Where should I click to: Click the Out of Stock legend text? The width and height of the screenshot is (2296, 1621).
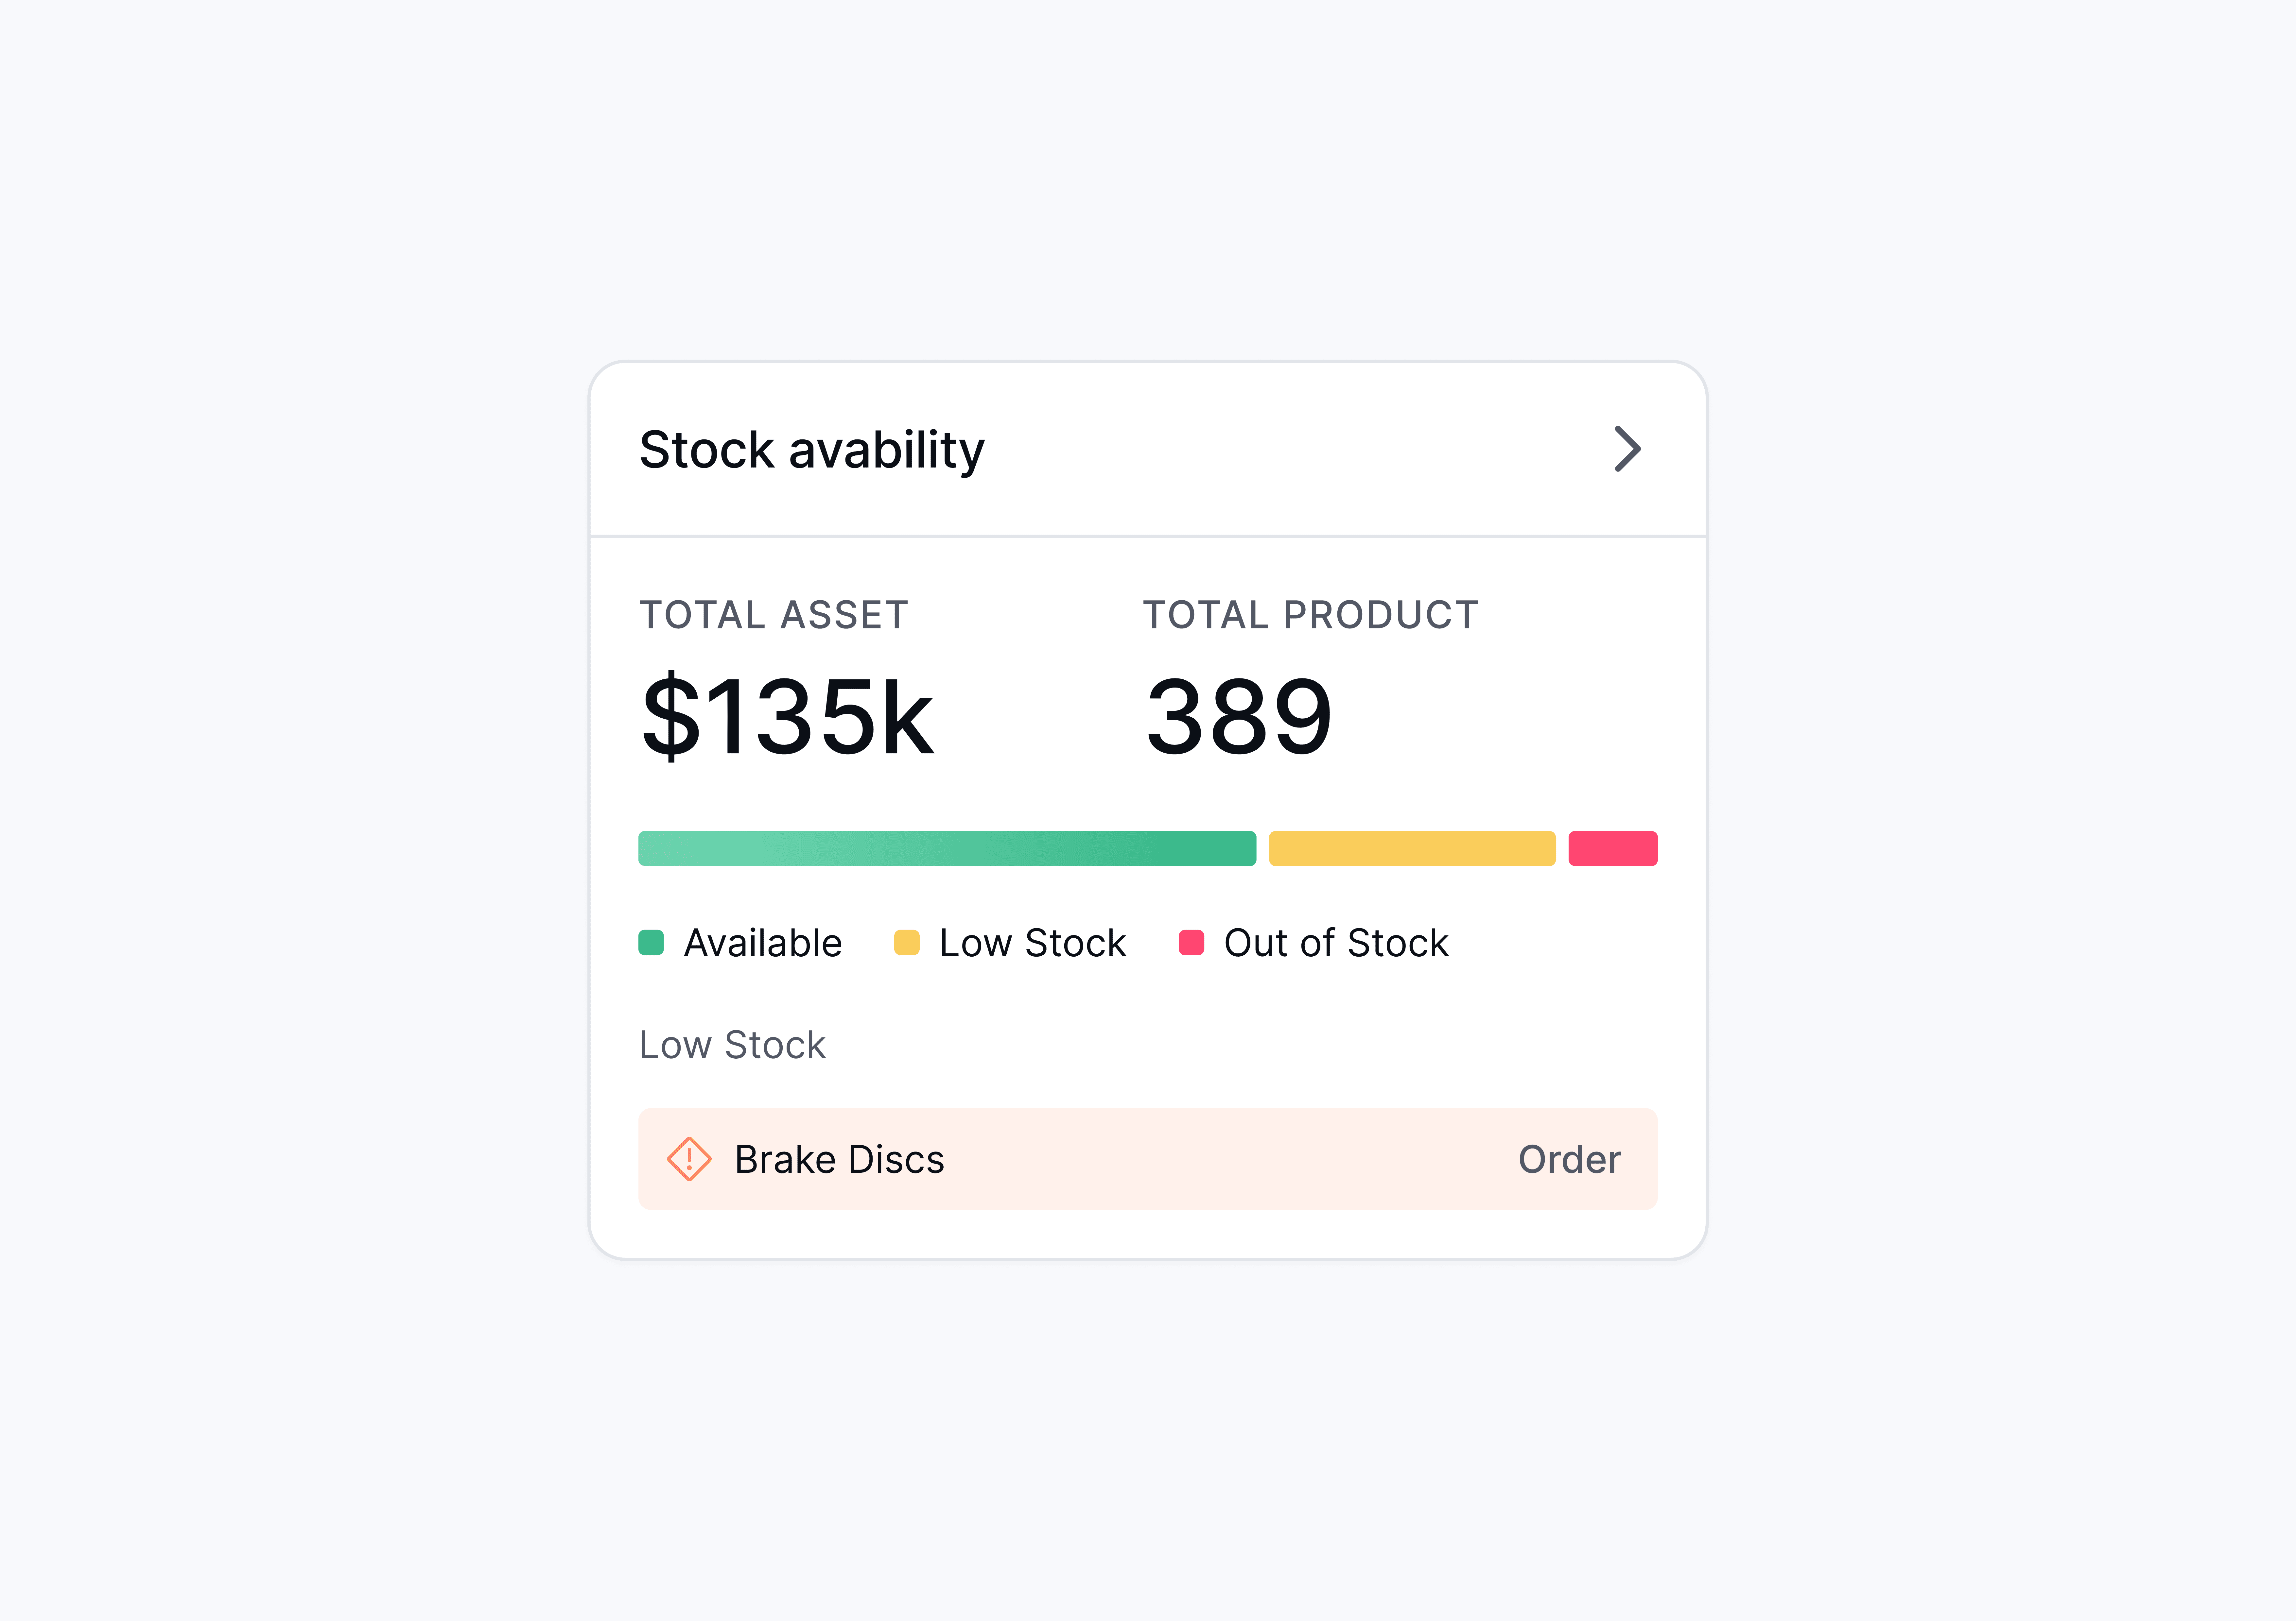tap(1335, 942)
